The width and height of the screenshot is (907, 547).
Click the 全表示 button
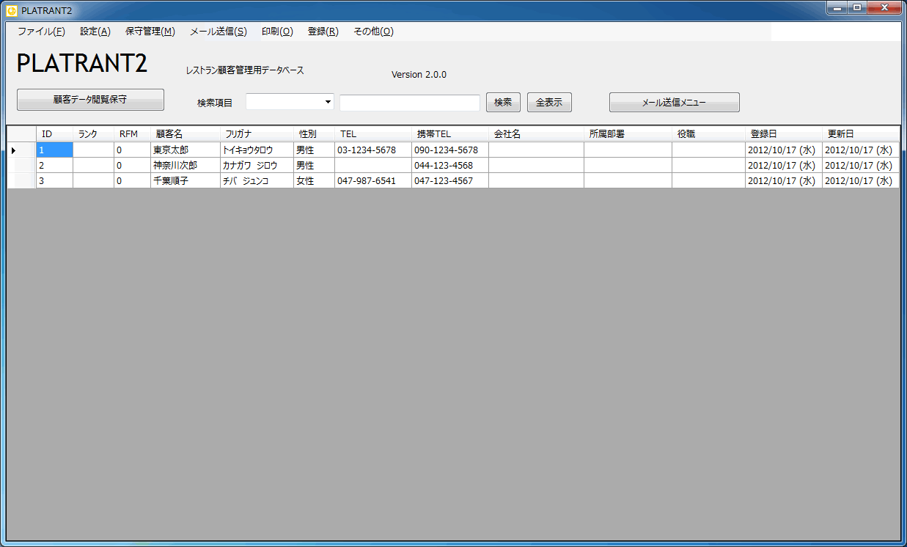click(549, 103)
